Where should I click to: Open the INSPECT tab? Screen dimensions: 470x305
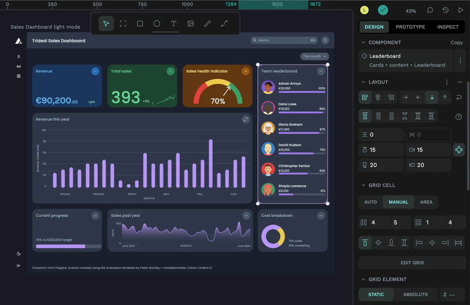[448, 27]
